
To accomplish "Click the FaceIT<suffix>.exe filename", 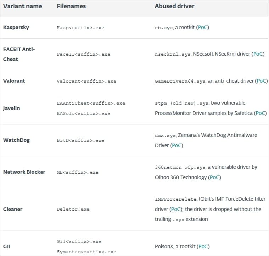I will point(83,54).
